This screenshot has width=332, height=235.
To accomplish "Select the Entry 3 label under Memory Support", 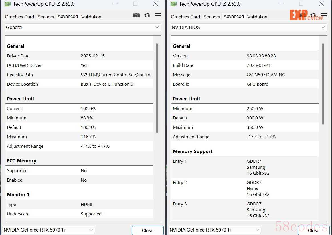I will click(x=180, y=204).
